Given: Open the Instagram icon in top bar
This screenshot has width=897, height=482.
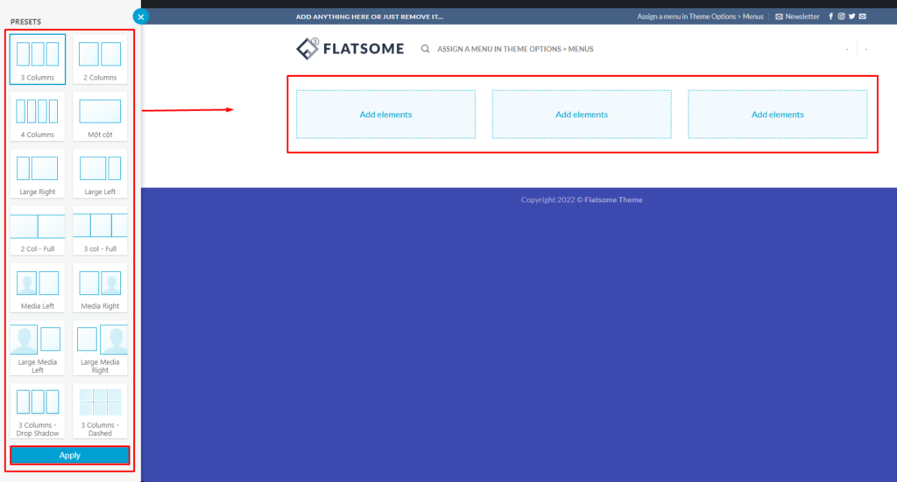Looking at the screenshot, I should [841, 16].
